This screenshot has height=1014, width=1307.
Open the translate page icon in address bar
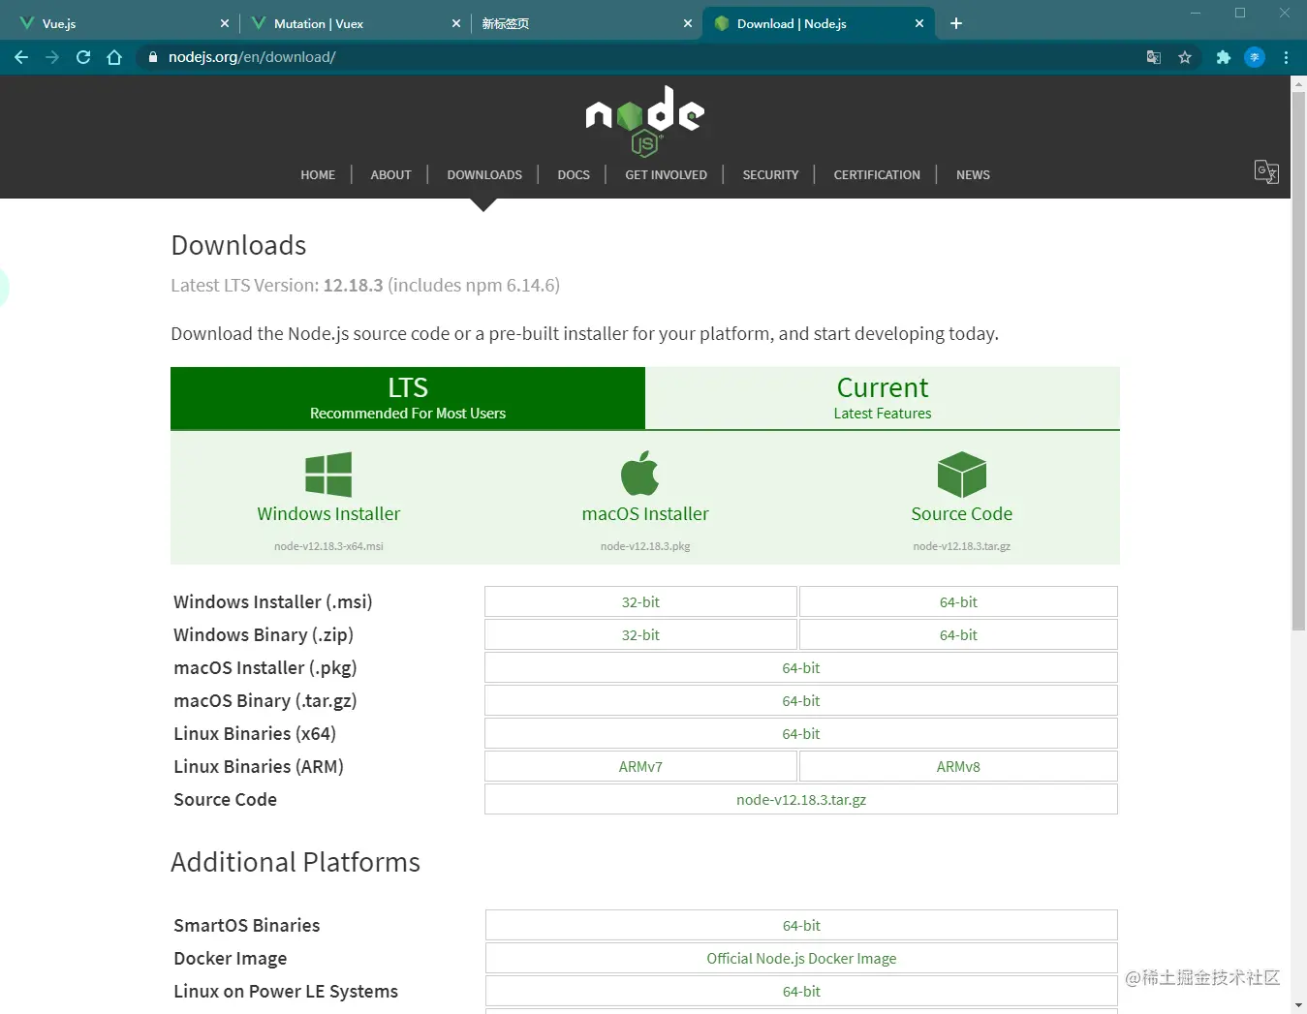(x=1153, y=57)
